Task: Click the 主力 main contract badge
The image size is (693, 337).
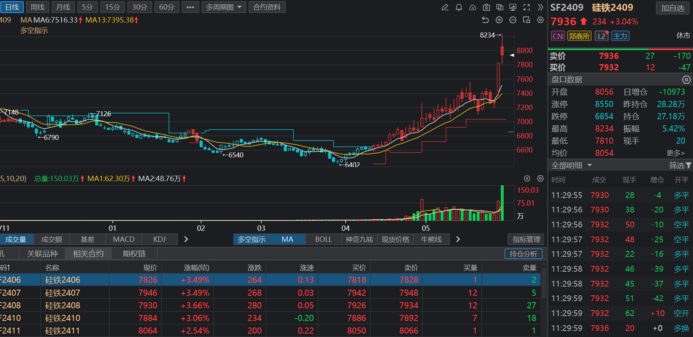Action: [x=620, y=36]
